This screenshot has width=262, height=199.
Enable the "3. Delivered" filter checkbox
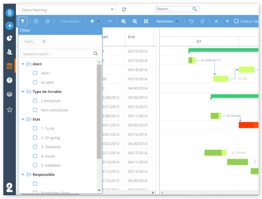[35, 147]
